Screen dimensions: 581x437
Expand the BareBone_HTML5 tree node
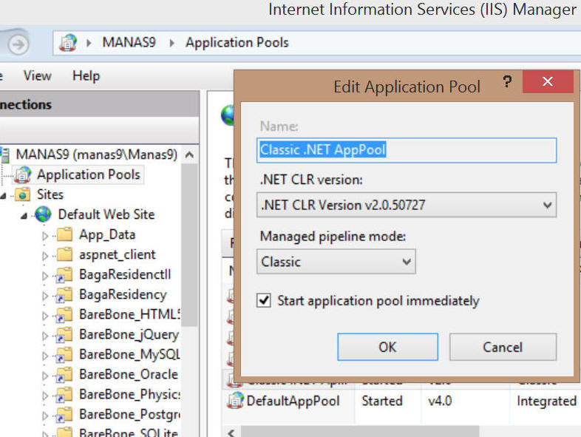point(45,316)
